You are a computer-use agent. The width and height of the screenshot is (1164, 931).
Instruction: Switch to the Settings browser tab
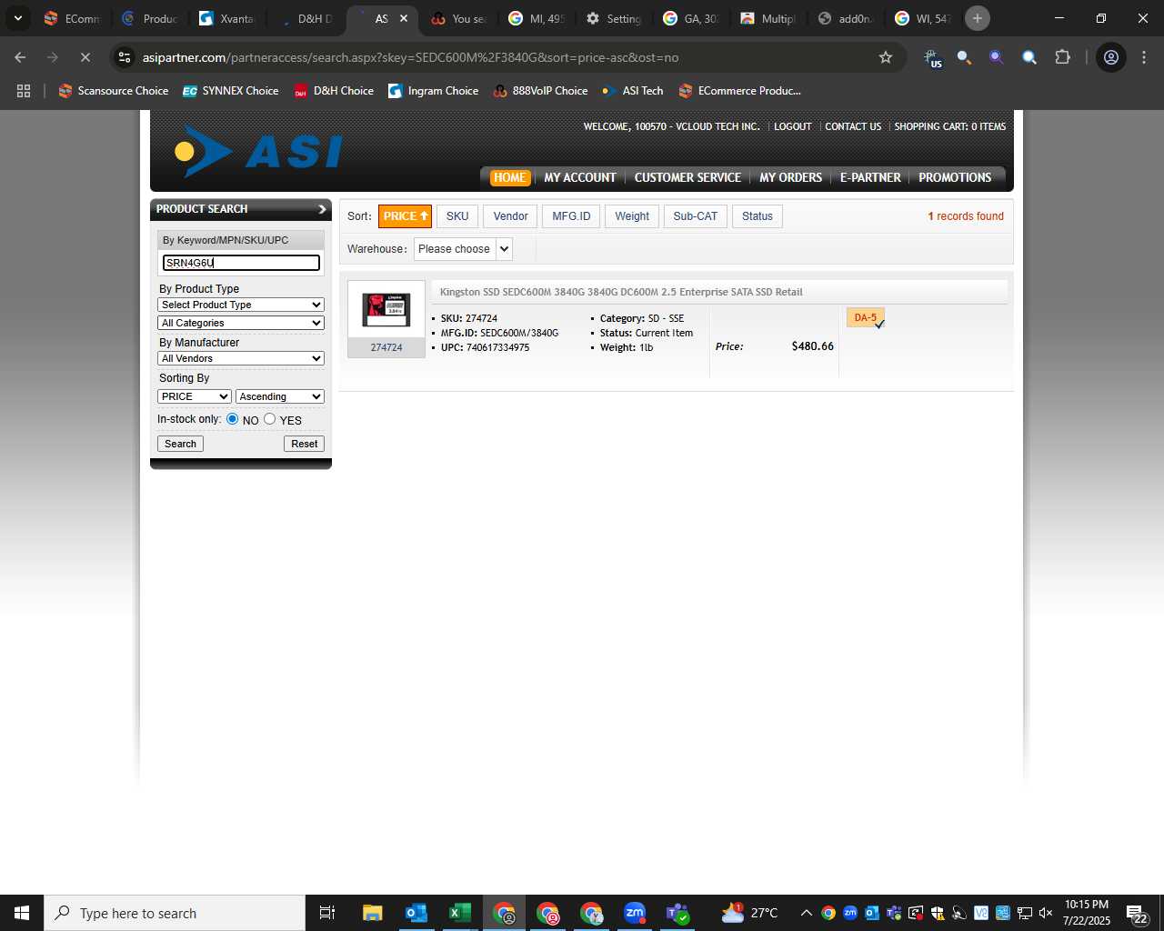pos(614,18)
